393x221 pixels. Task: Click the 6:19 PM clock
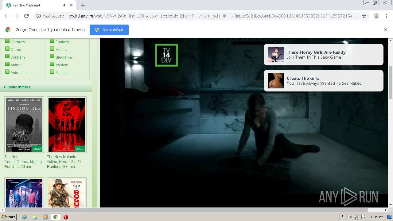point(377,217)
